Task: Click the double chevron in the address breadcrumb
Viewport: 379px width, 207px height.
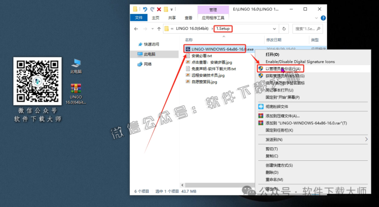Action: pyautogui.click(x=172, y=29)
